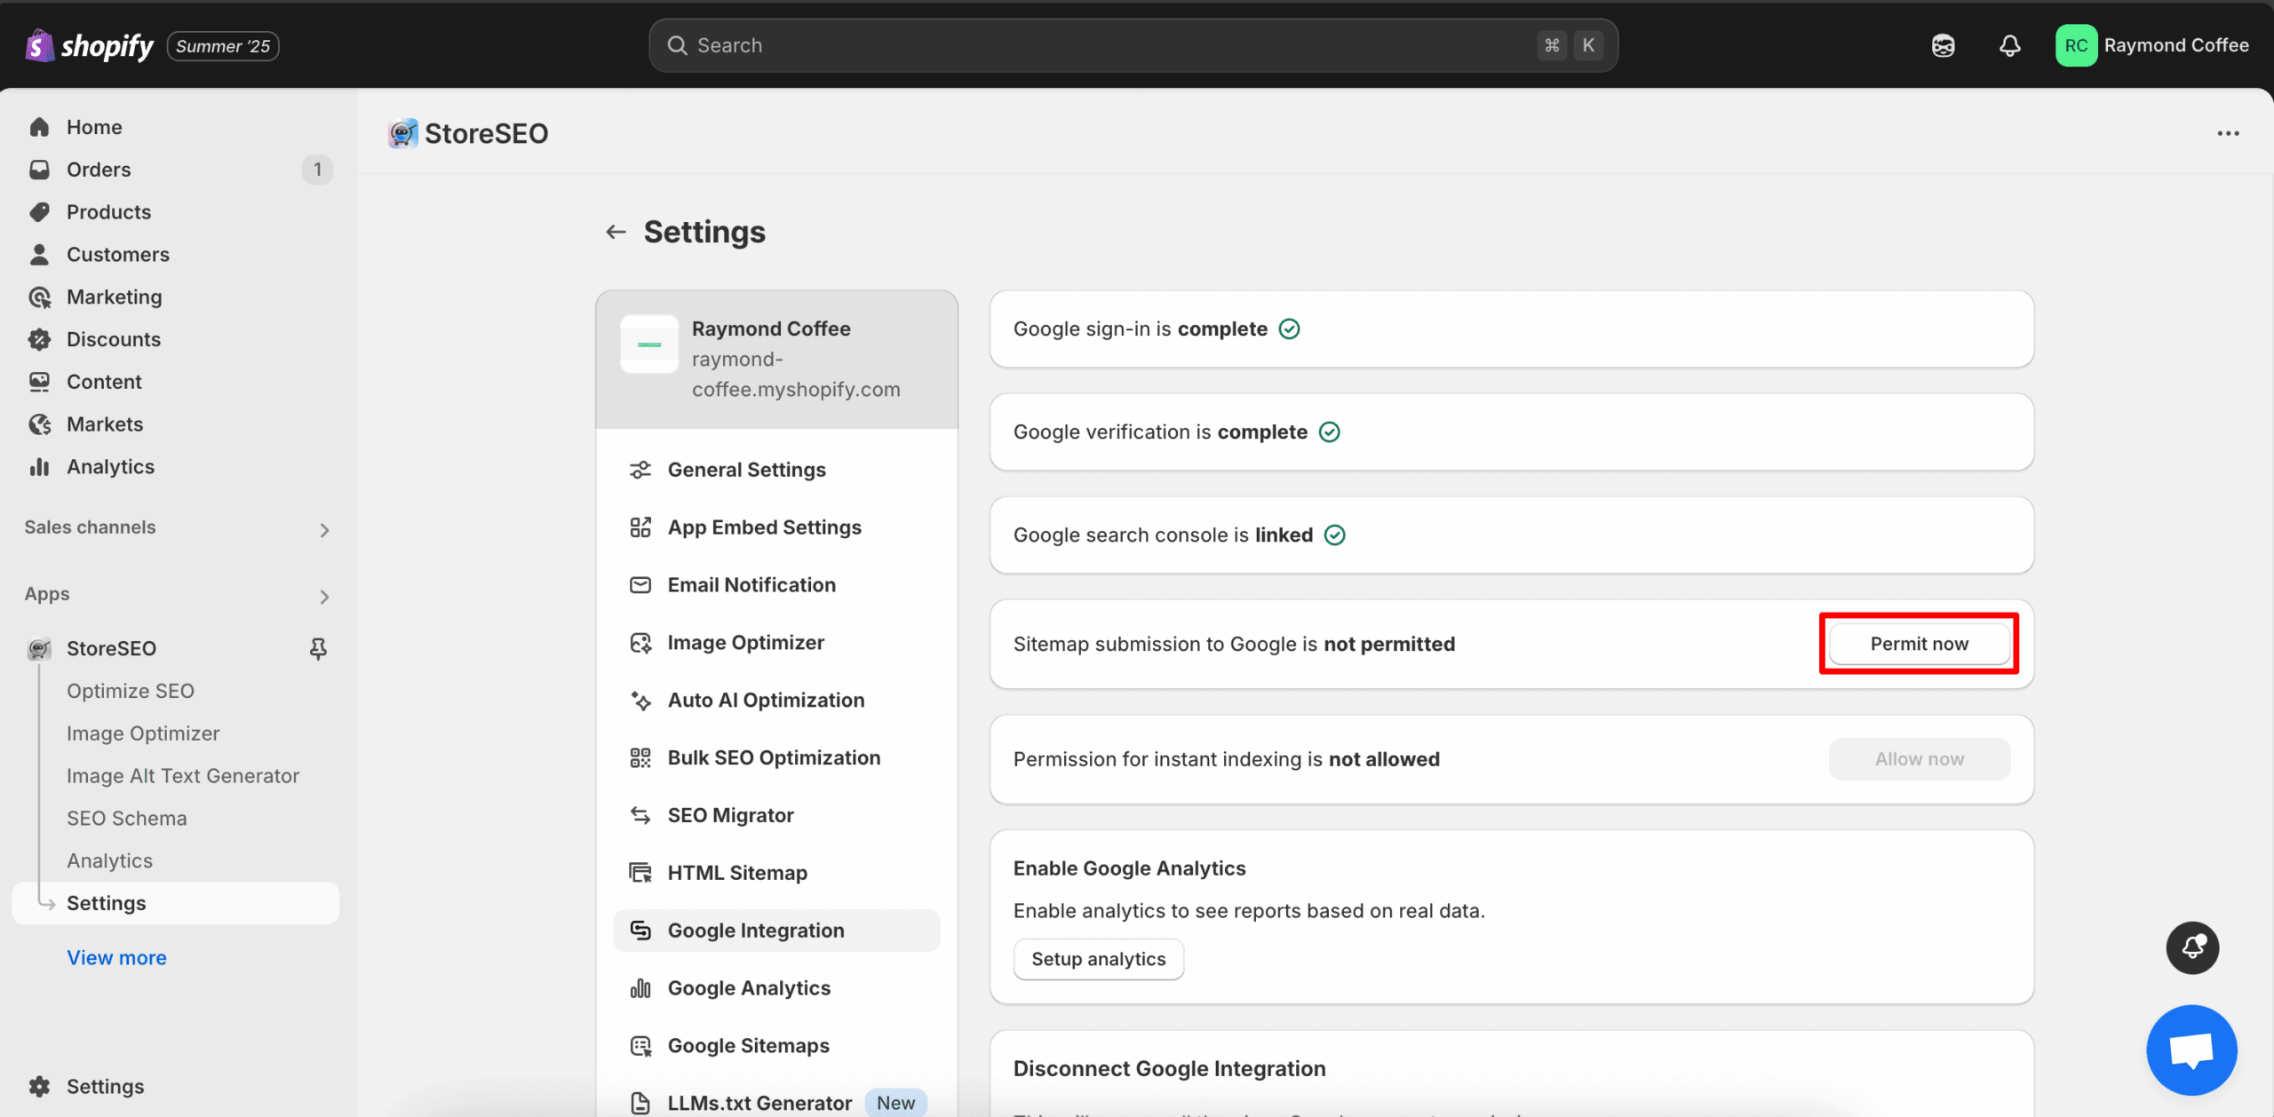The image size is (2274, 1117).
Task: Click the search console linked checkmark
Action: coord(1334,535)
